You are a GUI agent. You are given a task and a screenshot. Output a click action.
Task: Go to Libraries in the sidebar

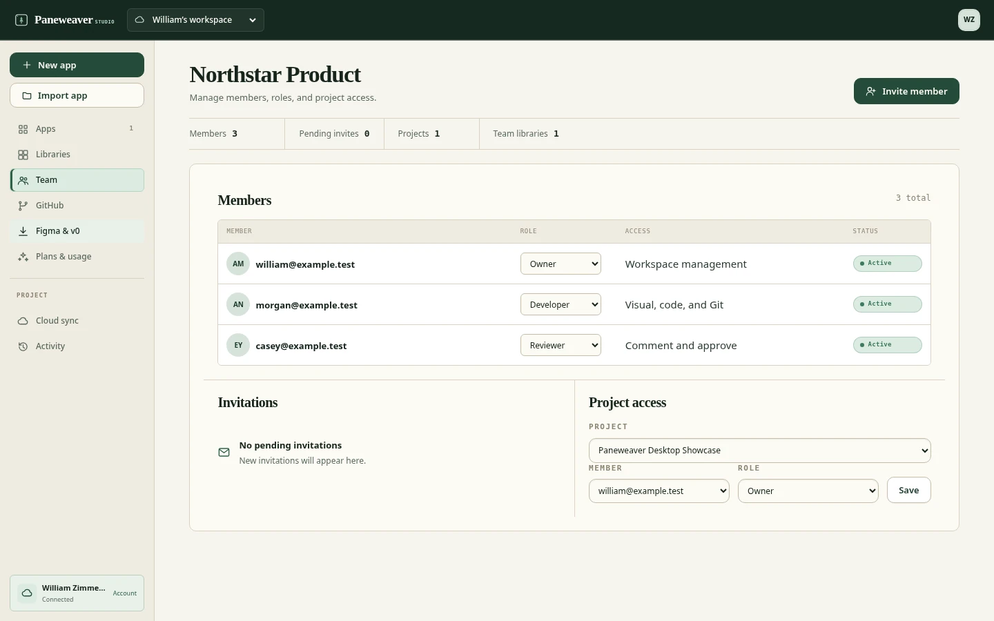point(77,155)
